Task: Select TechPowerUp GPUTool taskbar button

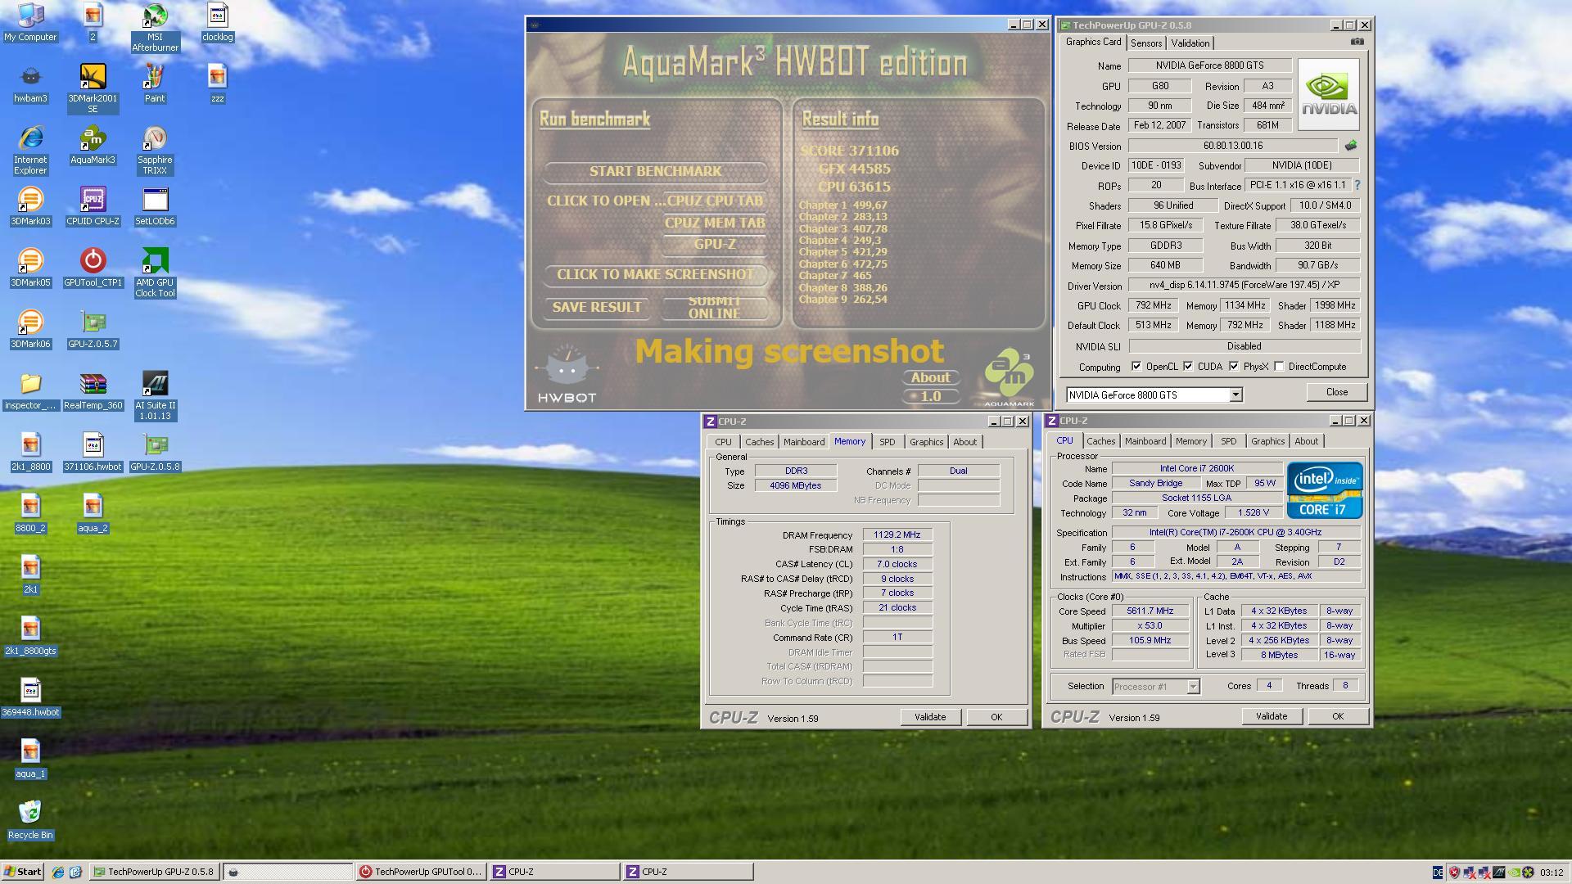Action: pyautogui.click(x=421, y=872)
